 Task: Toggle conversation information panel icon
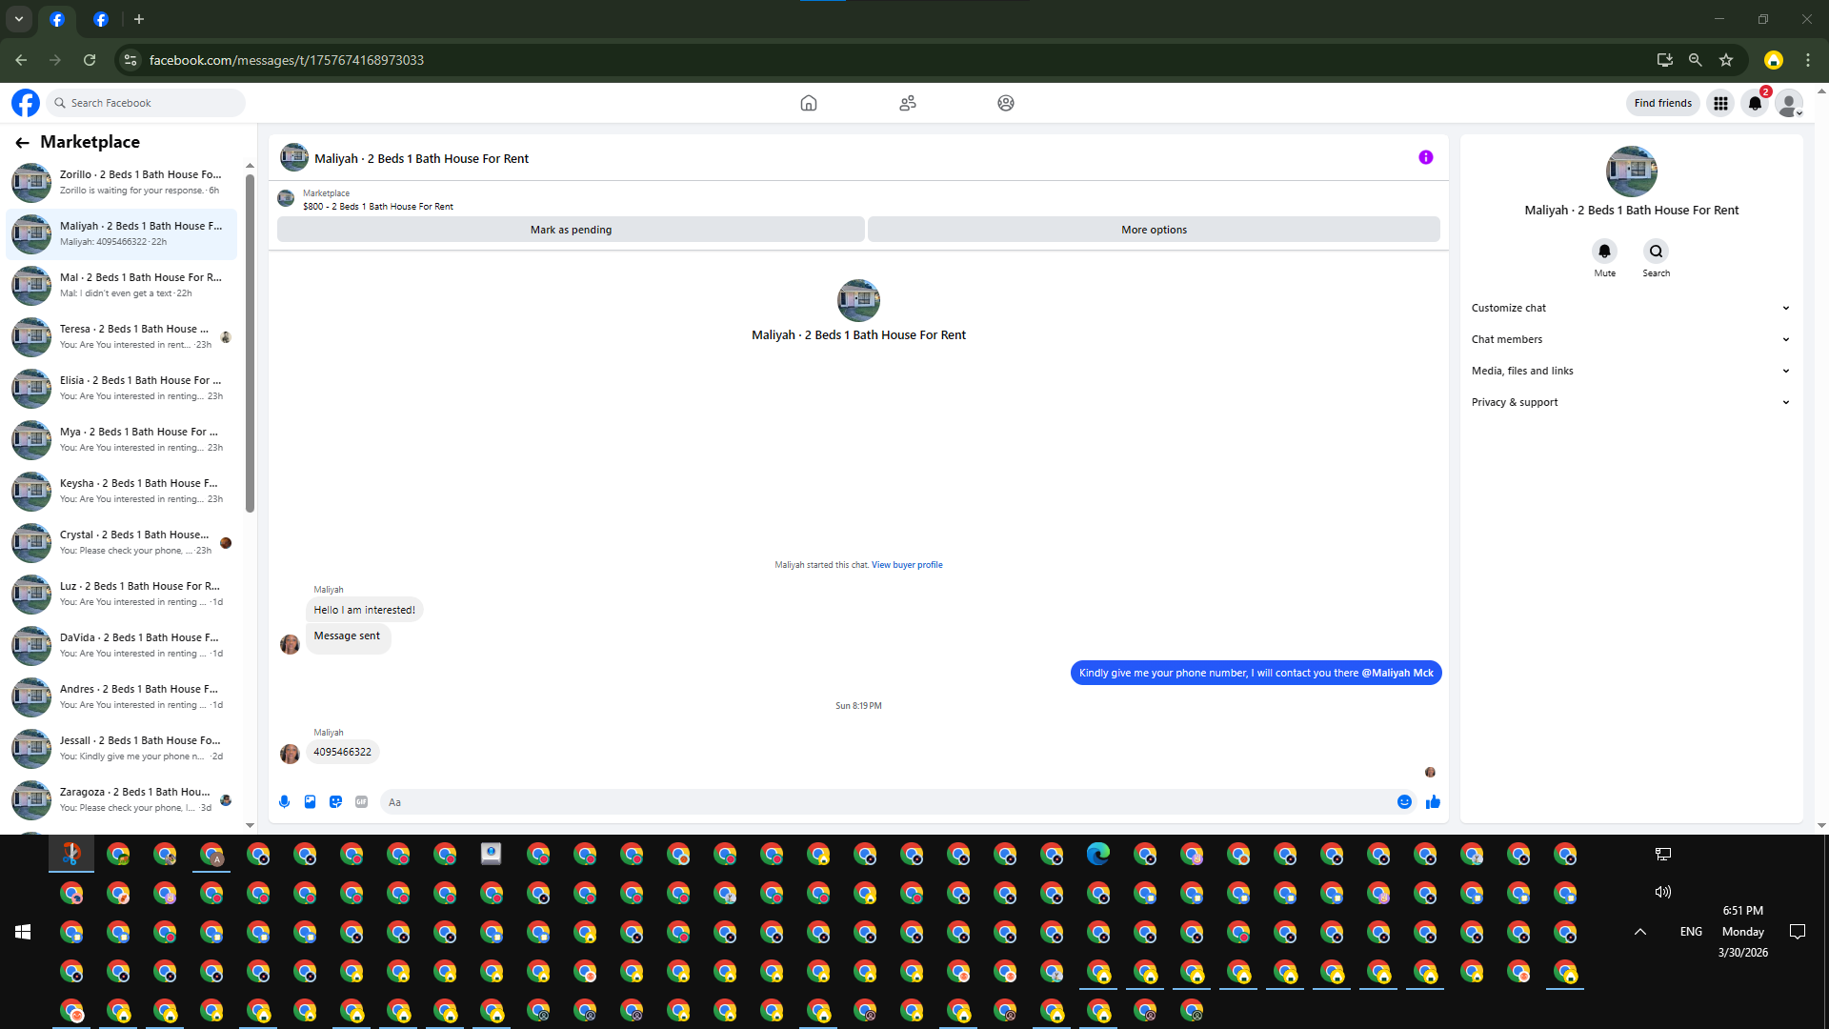pos(1425,158)
